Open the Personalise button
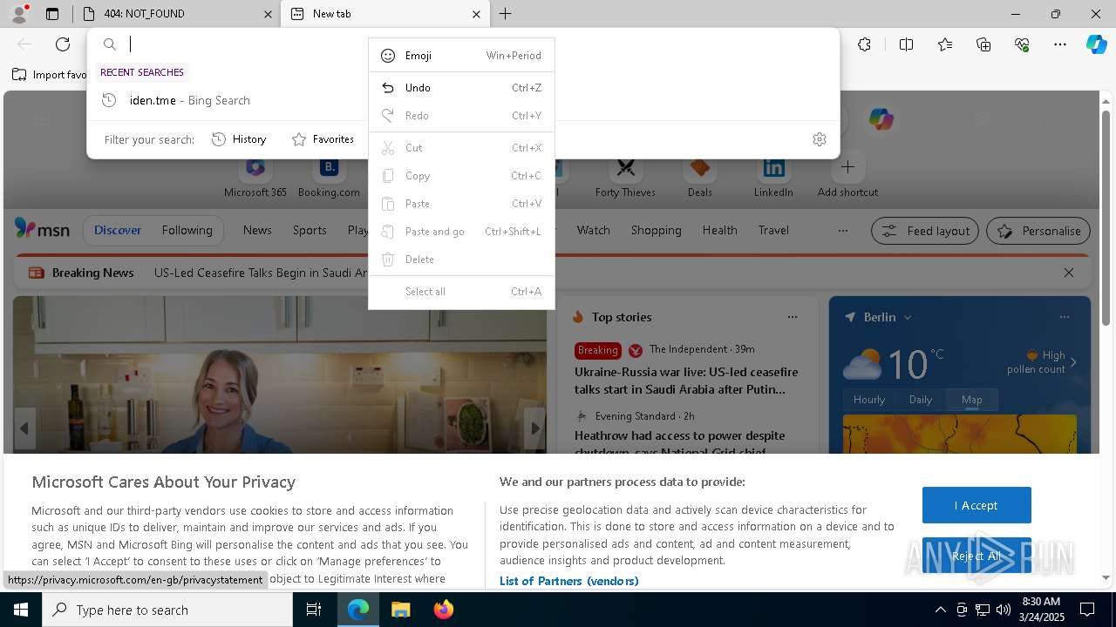 click(1038, 231)
